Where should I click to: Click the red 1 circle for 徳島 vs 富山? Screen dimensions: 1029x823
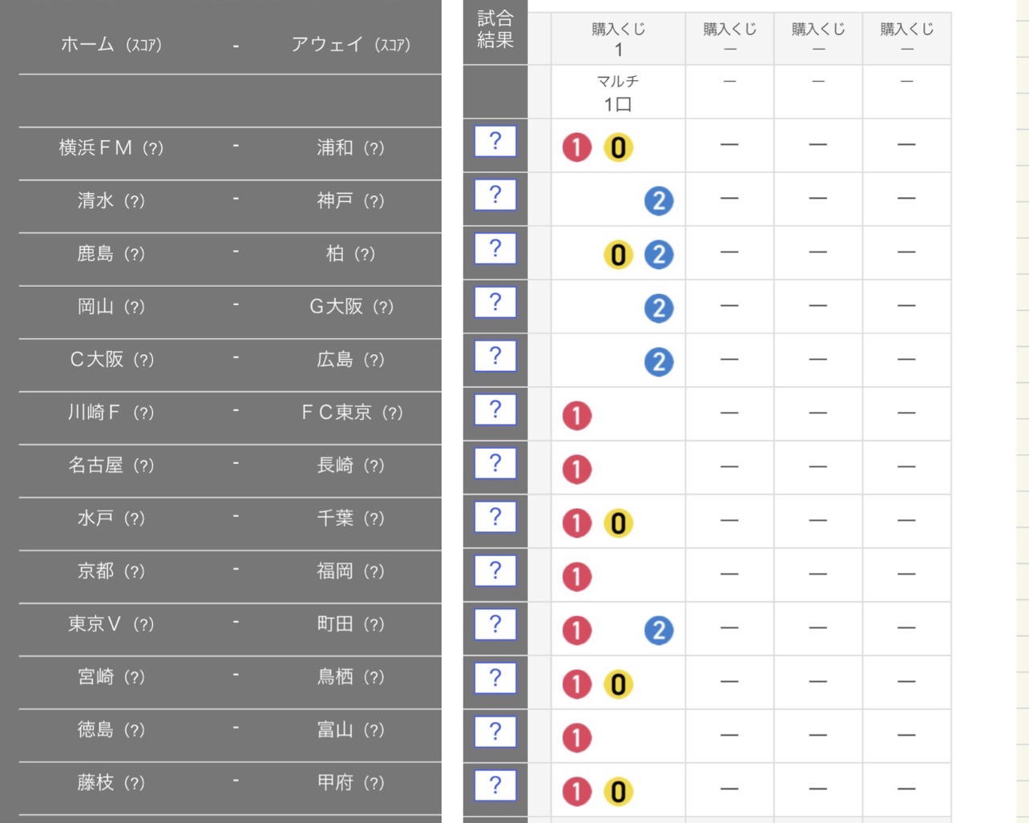pos(577,738)
